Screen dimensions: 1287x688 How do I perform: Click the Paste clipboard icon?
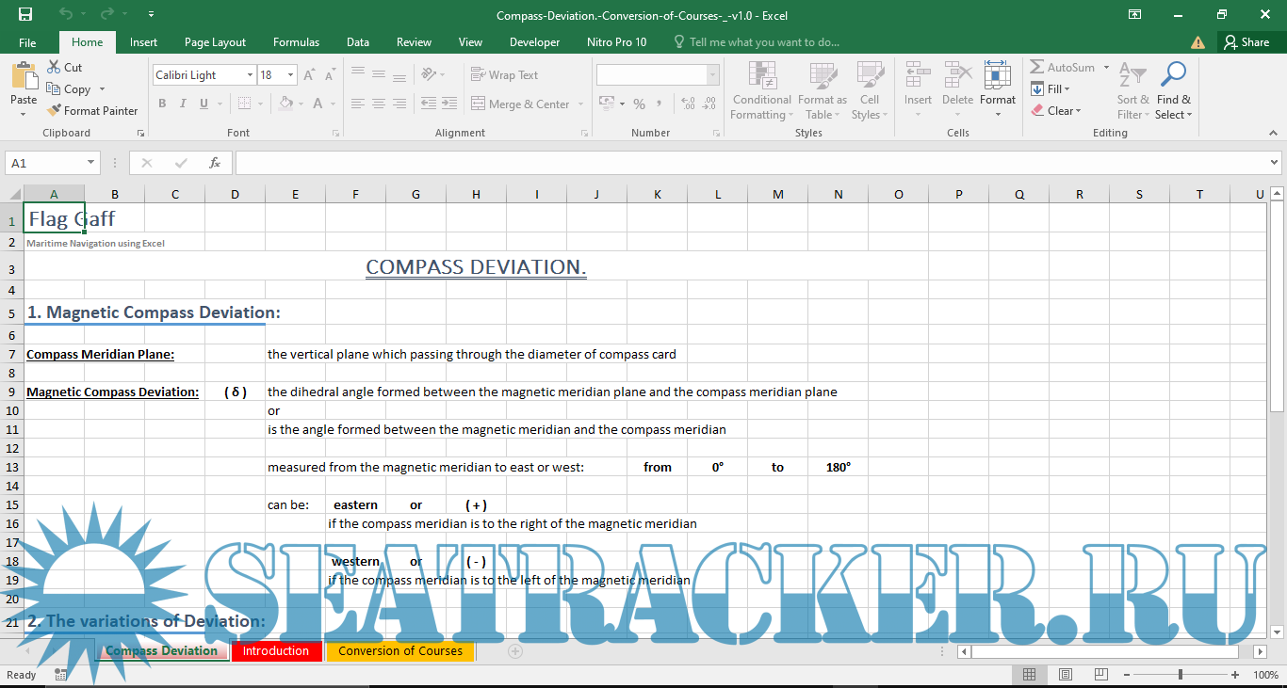24,76
